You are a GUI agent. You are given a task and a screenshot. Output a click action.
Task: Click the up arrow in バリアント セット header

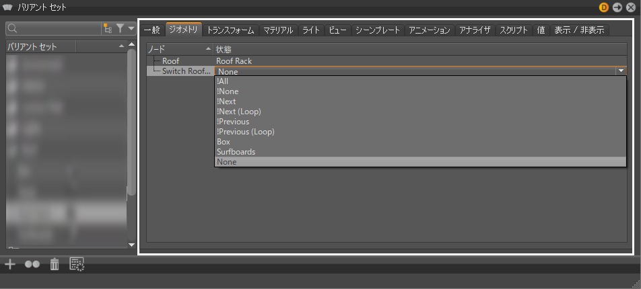[121, 47]
